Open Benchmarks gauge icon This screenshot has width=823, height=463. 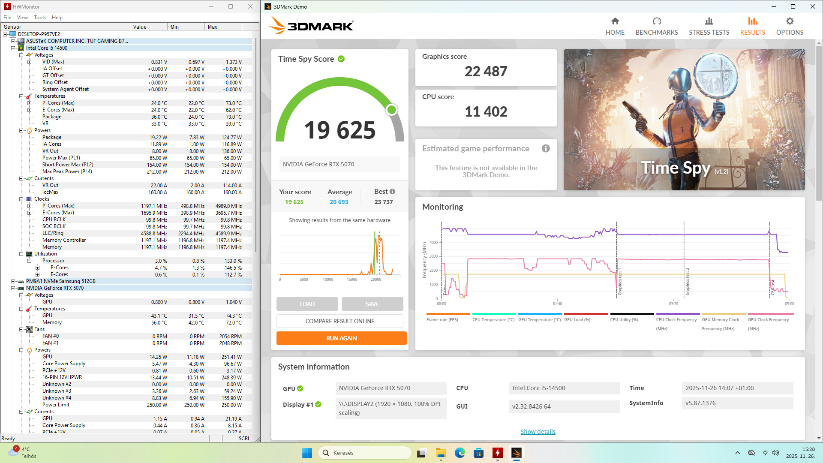(656, 21)
